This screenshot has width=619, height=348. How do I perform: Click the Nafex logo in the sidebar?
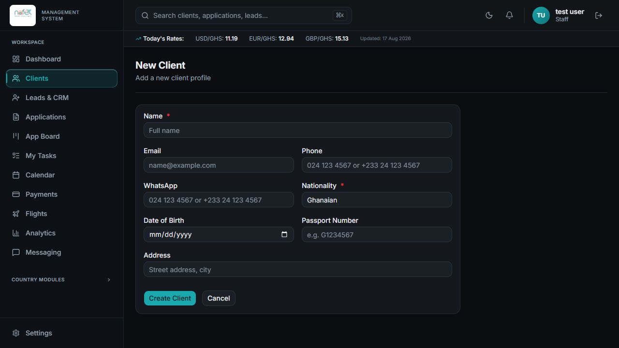[23, 15]
